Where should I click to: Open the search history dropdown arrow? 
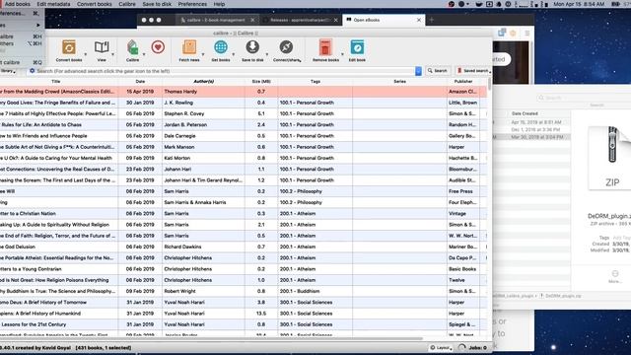(418, 71)
